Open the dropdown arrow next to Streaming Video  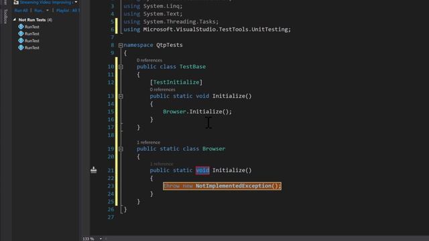pyautogui.click(x=76, y=2)
